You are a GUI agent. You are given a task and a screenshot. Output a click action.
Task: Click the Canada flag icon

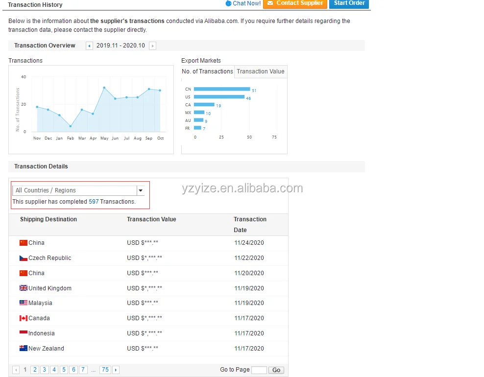tap(24, 318)
